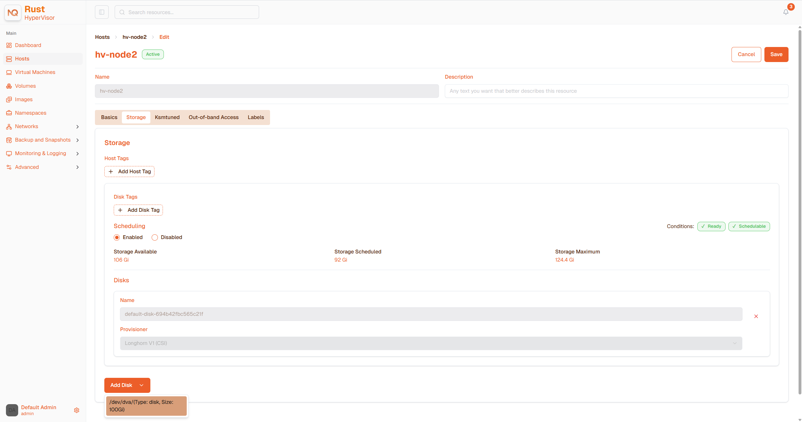Screen dimensions: 802x422
Task: Click the 124.4 Gi storage maximum value
Action: coord(565,260)
